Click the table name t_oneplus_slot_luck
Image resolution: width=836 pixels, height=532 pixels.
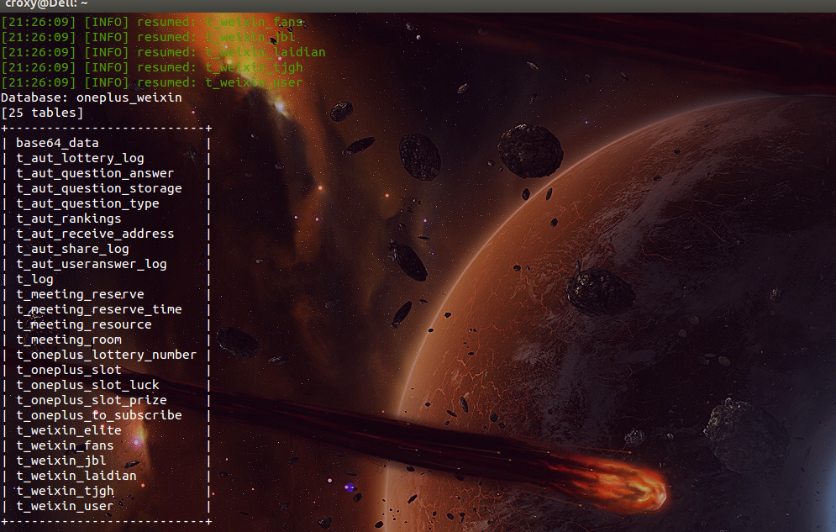87,385
